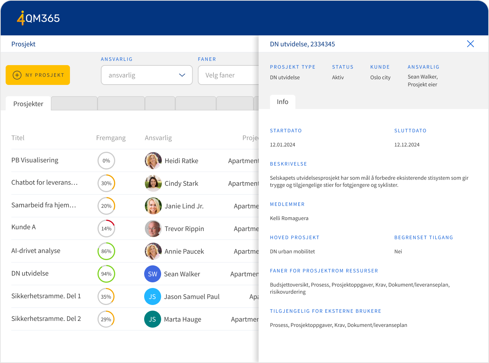Click the NY PROSJEKT button
This screenshot has width=489, height=363.
pos(38,75)
